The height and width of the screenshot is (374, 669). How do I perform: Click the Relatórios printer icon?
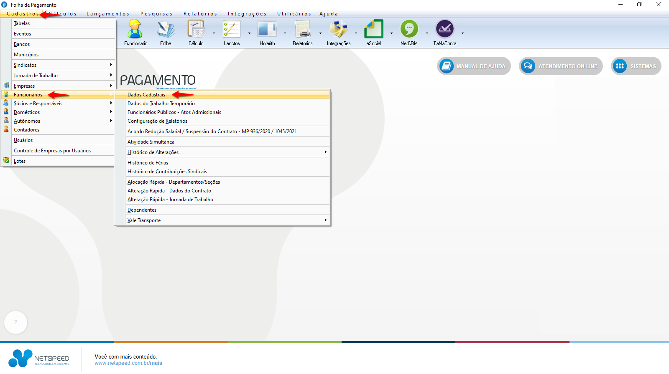tap(302, 30)
